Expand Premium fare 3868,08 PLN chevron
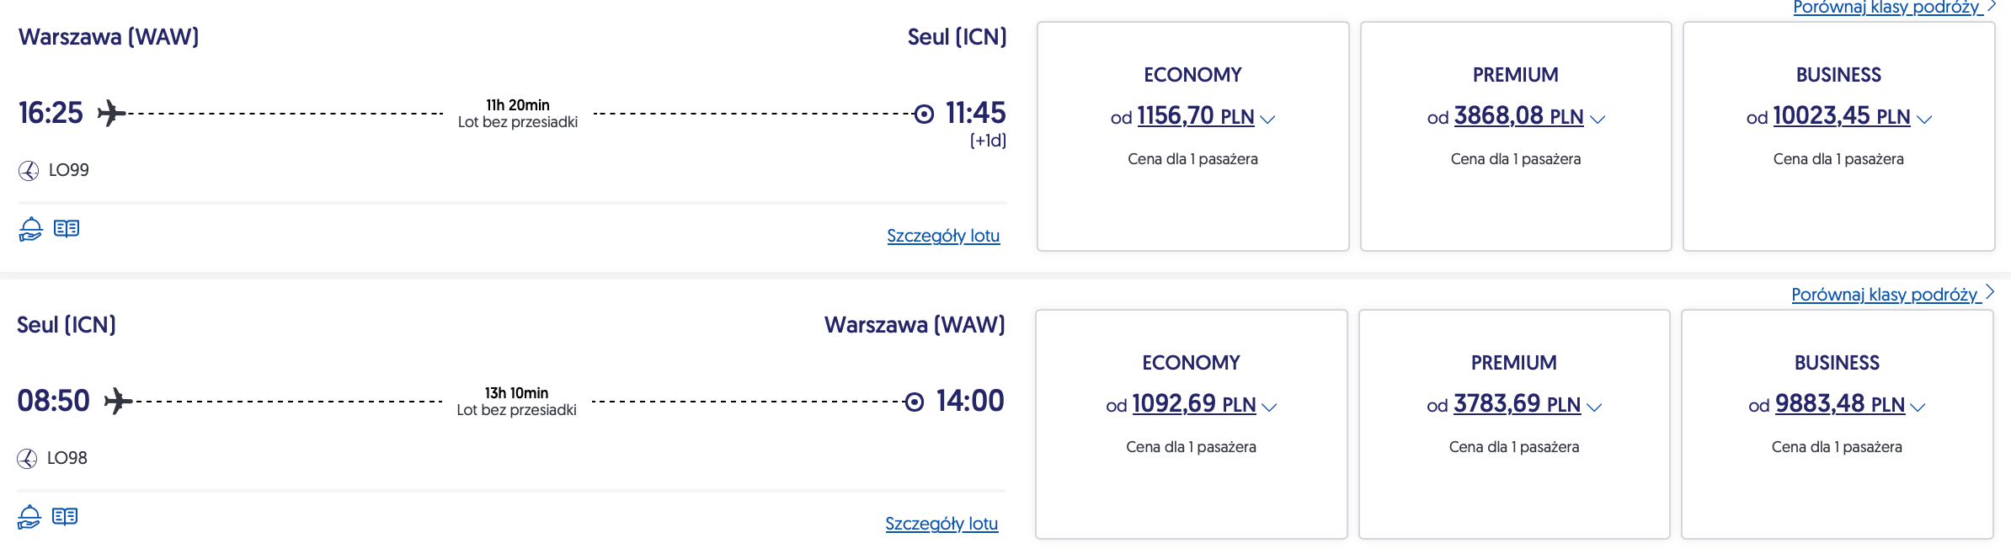Viewport: 2011px width, 554px height. (x=1597, y=120)
